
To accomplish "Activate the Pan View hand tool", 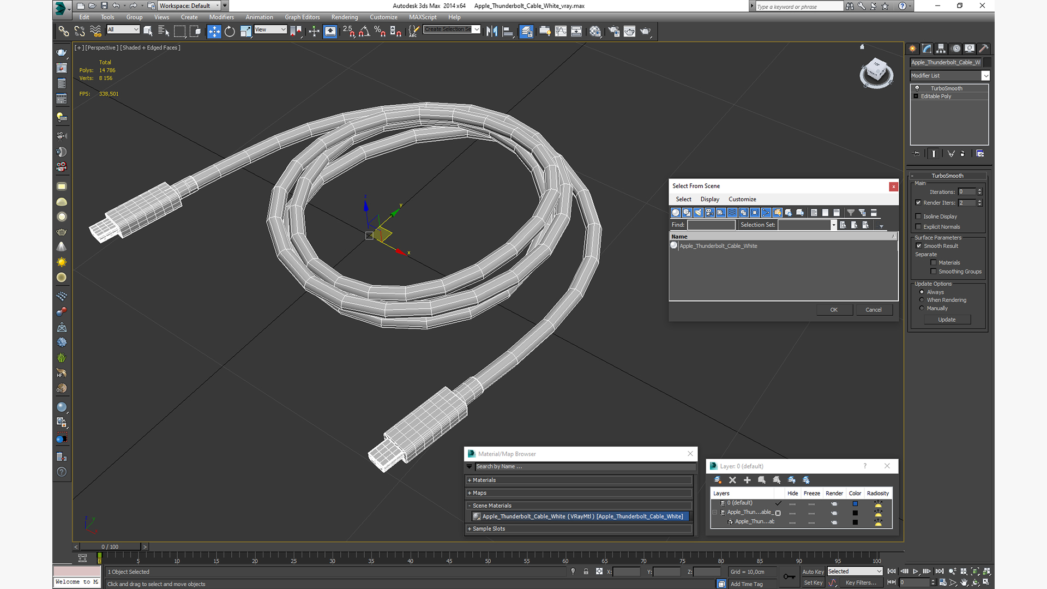I will click(964, 582).
